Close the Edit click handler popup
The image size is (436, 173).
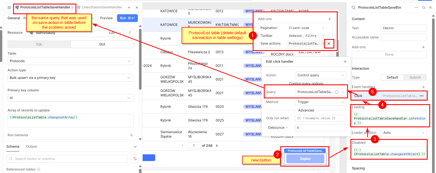(x=345, y=62)
